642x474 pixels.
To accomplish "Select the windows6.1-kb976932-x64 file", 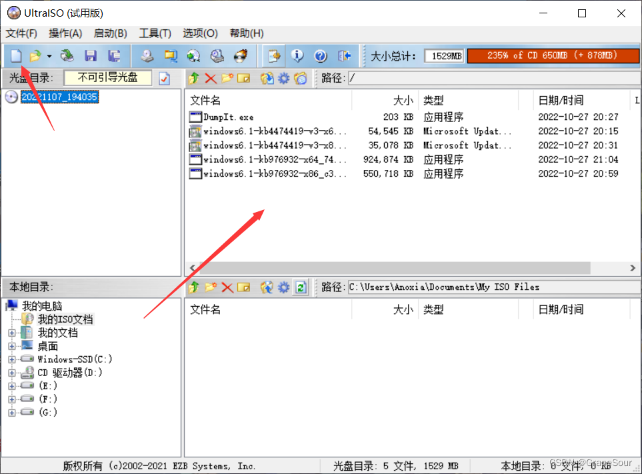I will tap(268, 159).
